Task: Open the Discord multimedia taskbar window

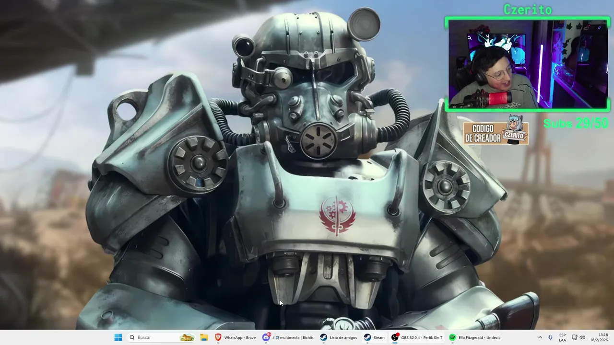Action: 288,337
